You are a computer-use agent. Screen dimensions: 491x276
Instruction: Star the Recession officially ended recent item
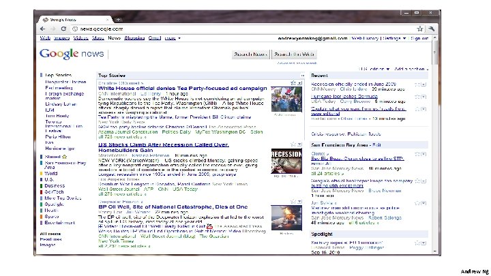point(417,85)
